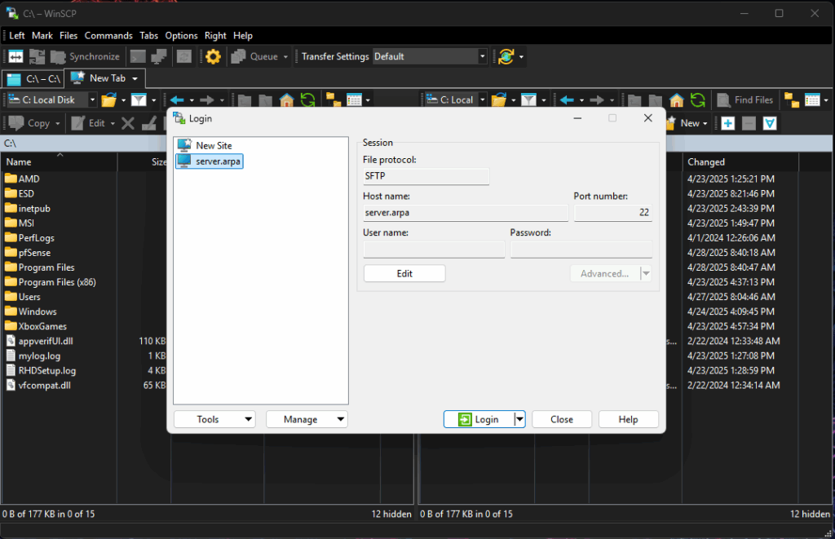
Task: Click the left panel view style icon
Action: click(354, 99)
